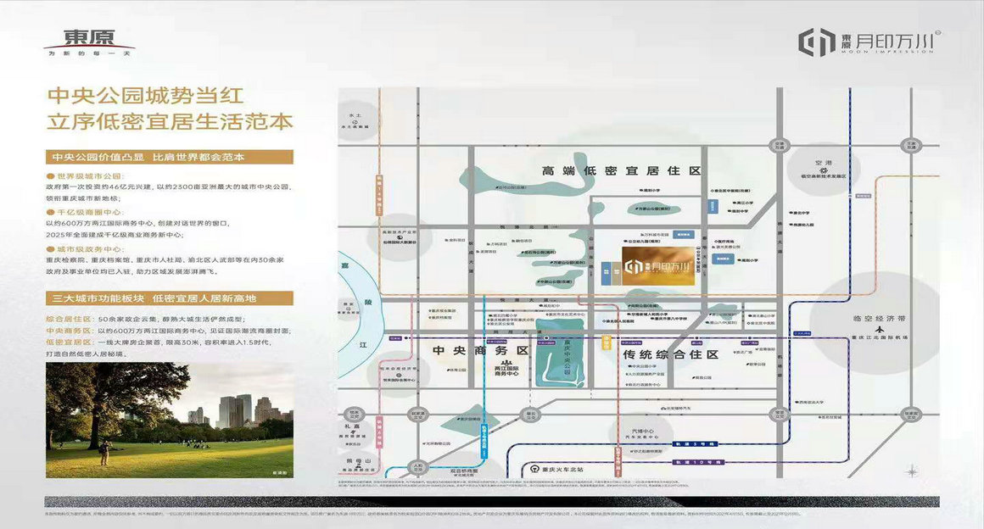Click the 高端低密宜居住区 map heading

621,171
